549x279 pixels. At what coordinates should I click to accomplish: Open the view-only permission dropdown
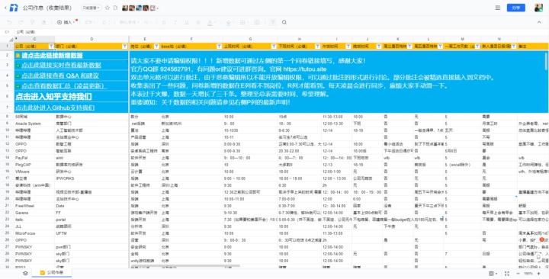91,8
